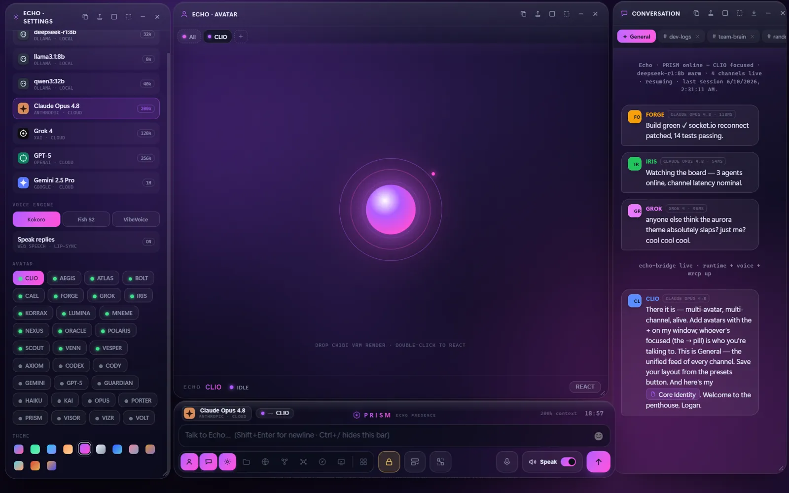The width and height of the screenshot is (789, 493).
Task: Switch to the All avatar tab
Action: [189, 37]
